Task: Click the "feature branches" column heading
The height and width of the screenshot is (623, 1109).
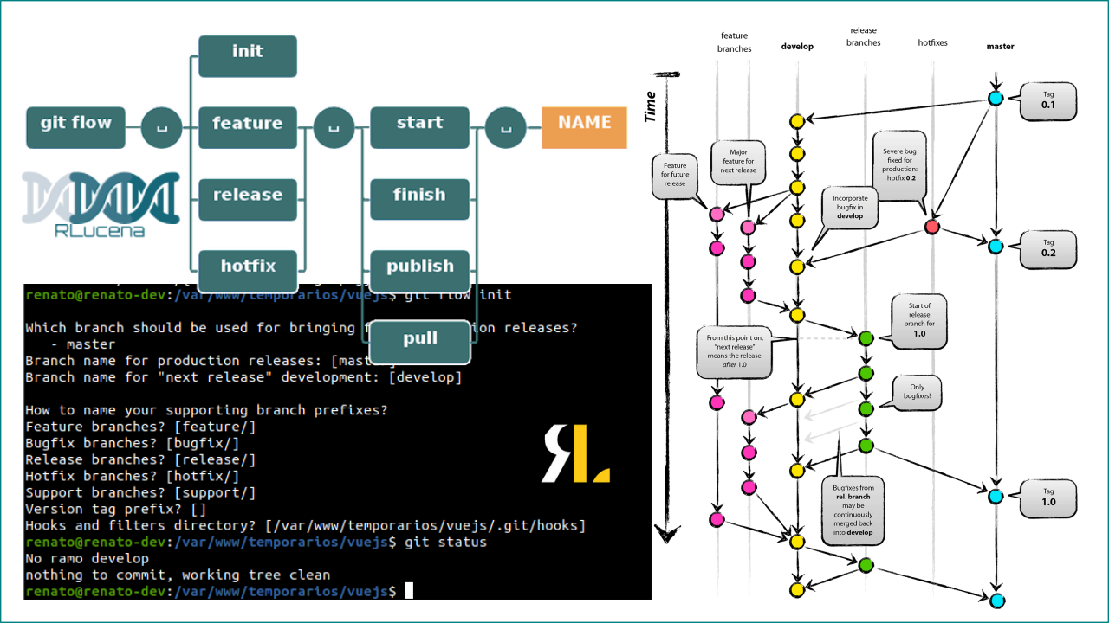Action: pos(734,42)
